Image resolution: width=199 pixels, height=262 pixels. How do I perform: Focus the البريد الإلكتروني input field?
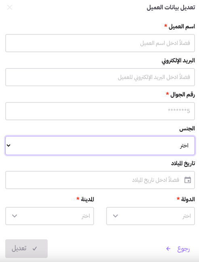coord(100,77)
